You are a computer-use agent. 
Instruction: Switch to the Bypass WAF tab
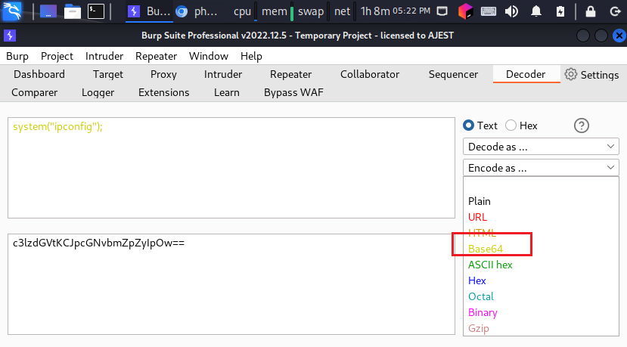click(x=293, y=92)
